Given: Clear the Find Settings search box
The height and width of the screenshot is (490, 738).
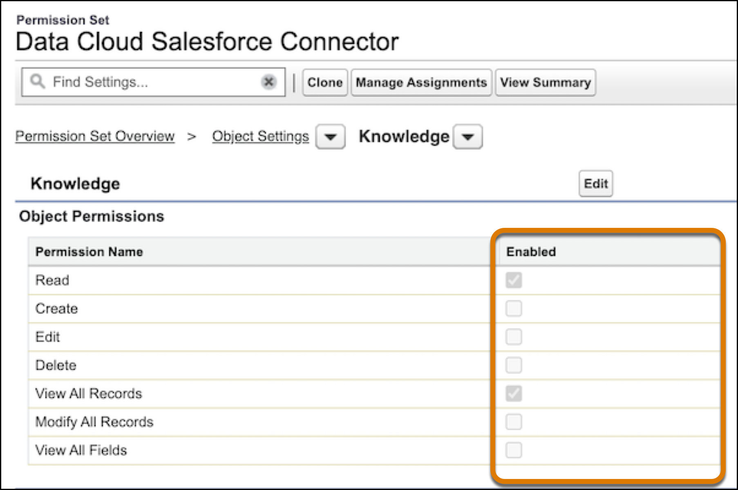Looking at the screenshot, I should coord(268,82).
